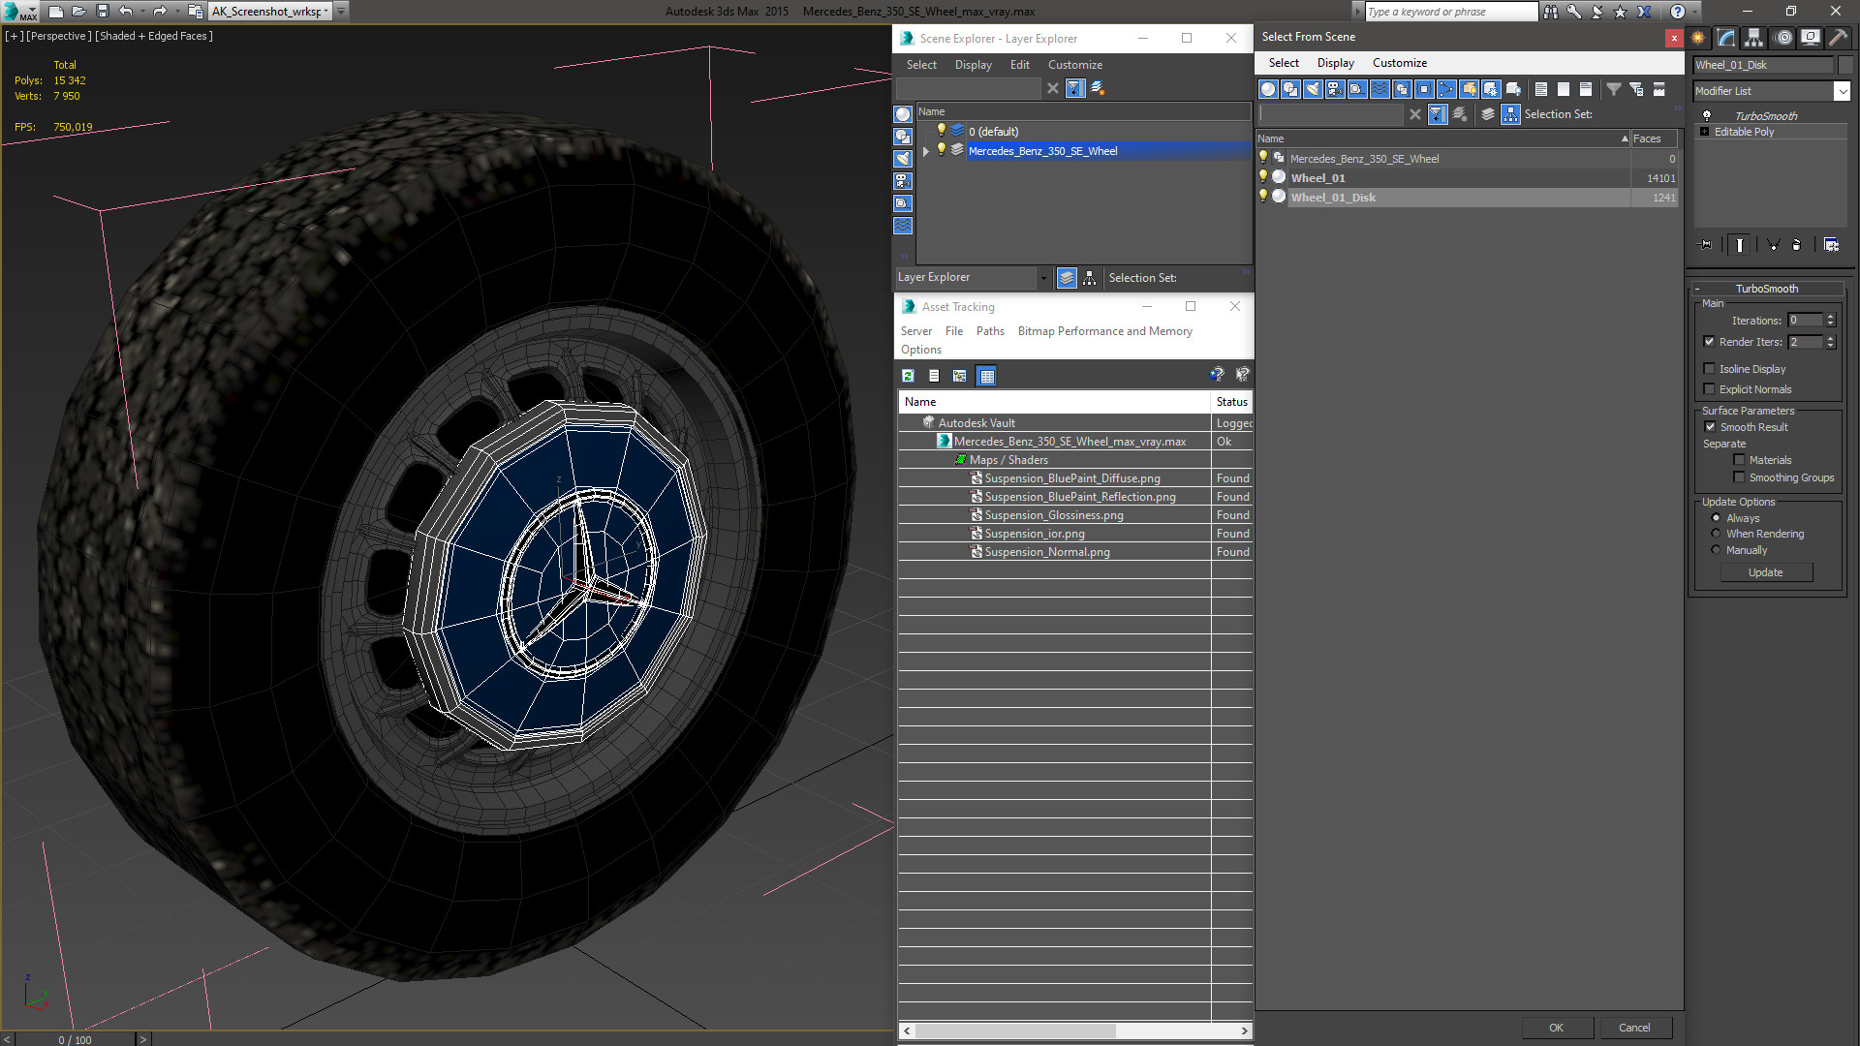
Task: Toggle the Smooth Result checkbox
Action: pos(1711,426)
